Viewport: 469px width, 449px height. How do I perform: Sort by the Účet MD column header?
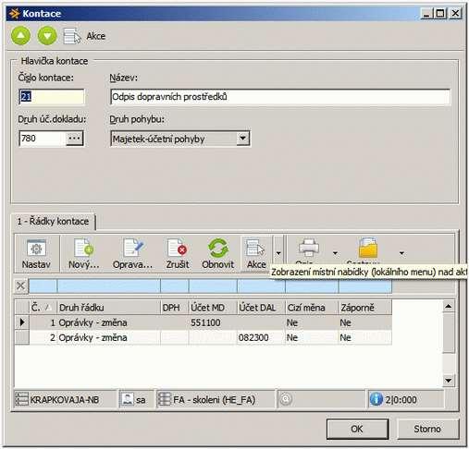click(x=213, y=308)
